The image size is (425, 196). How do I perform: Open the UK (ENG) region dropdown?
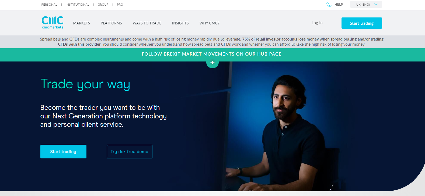pos(366,5)
